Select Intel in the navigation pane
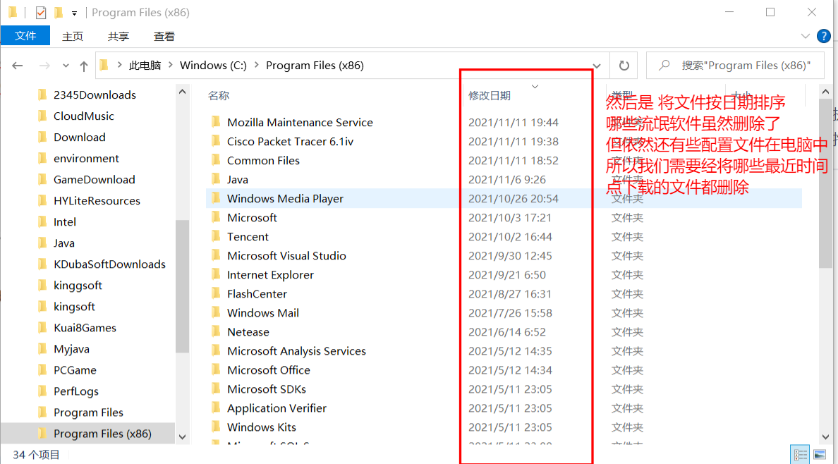The height and width of the screenshot is (464, 838). coord(65,222)
